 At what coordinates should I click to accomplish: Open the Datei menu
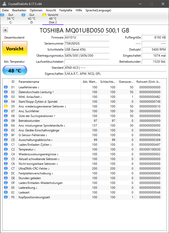(x=6, y=10)
